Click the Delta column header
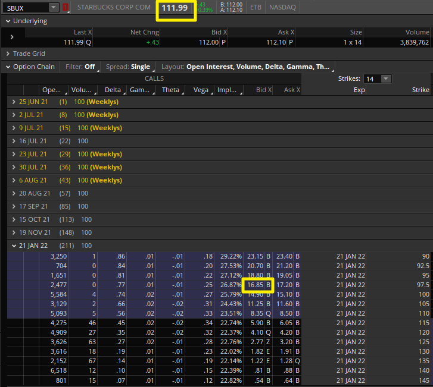433x387 pixels. click(x=113, y=90)
